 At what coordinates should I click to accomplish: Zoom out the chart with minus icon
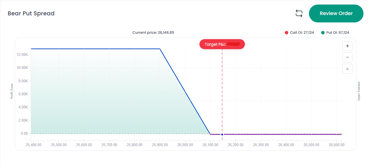(x=347, y=57)
